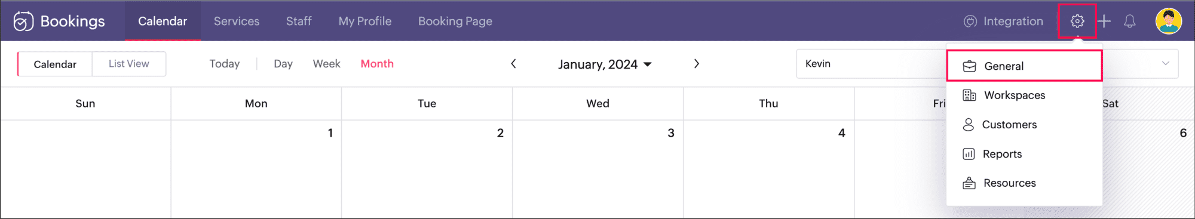Select General from settings menu

click(1024, 66)
